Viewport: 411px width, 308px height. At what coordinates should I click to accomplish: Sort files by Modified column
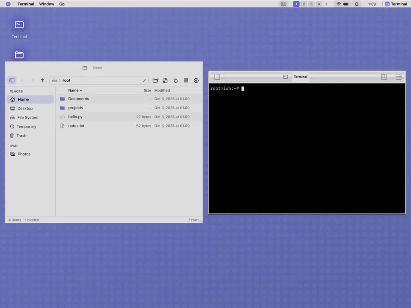pos(162,90)
